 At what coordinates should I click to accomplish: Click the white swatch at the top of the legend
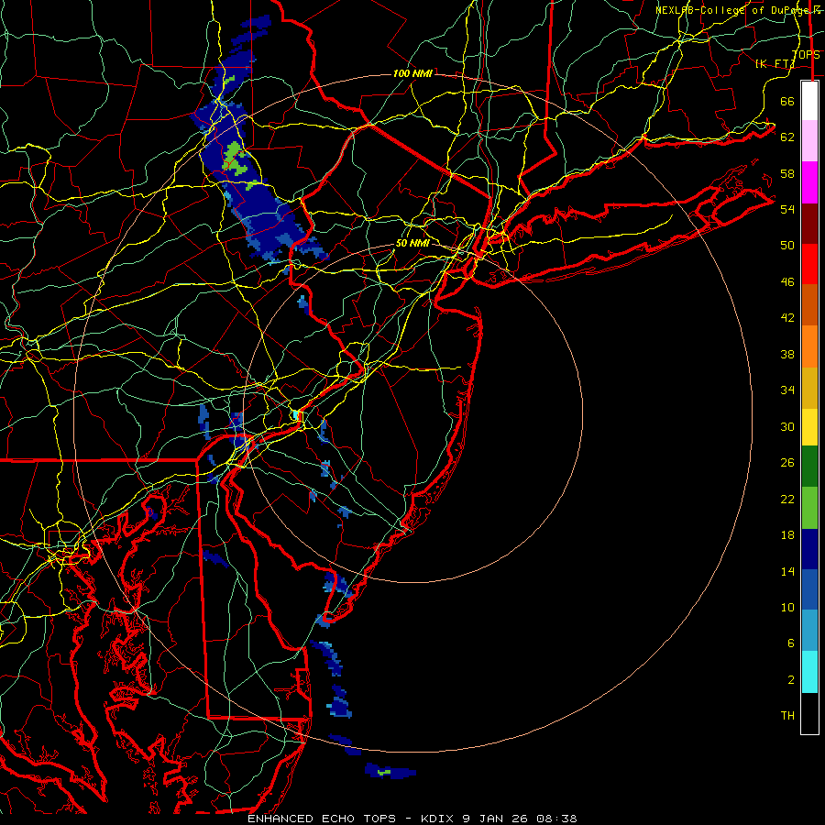click(809, 101)
